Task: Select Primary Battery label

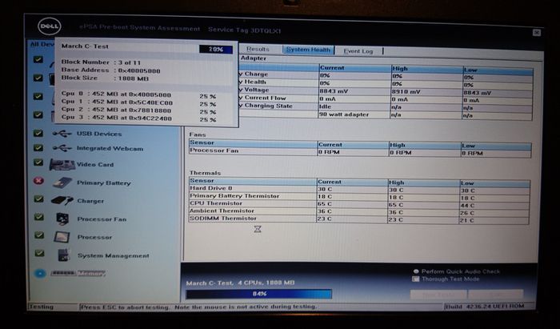Action: (x=104, y=183)
